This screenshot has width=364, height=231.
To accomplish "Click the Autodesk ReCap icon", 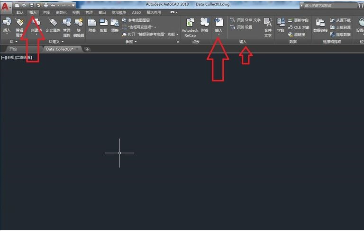I will tap(190, 22).
